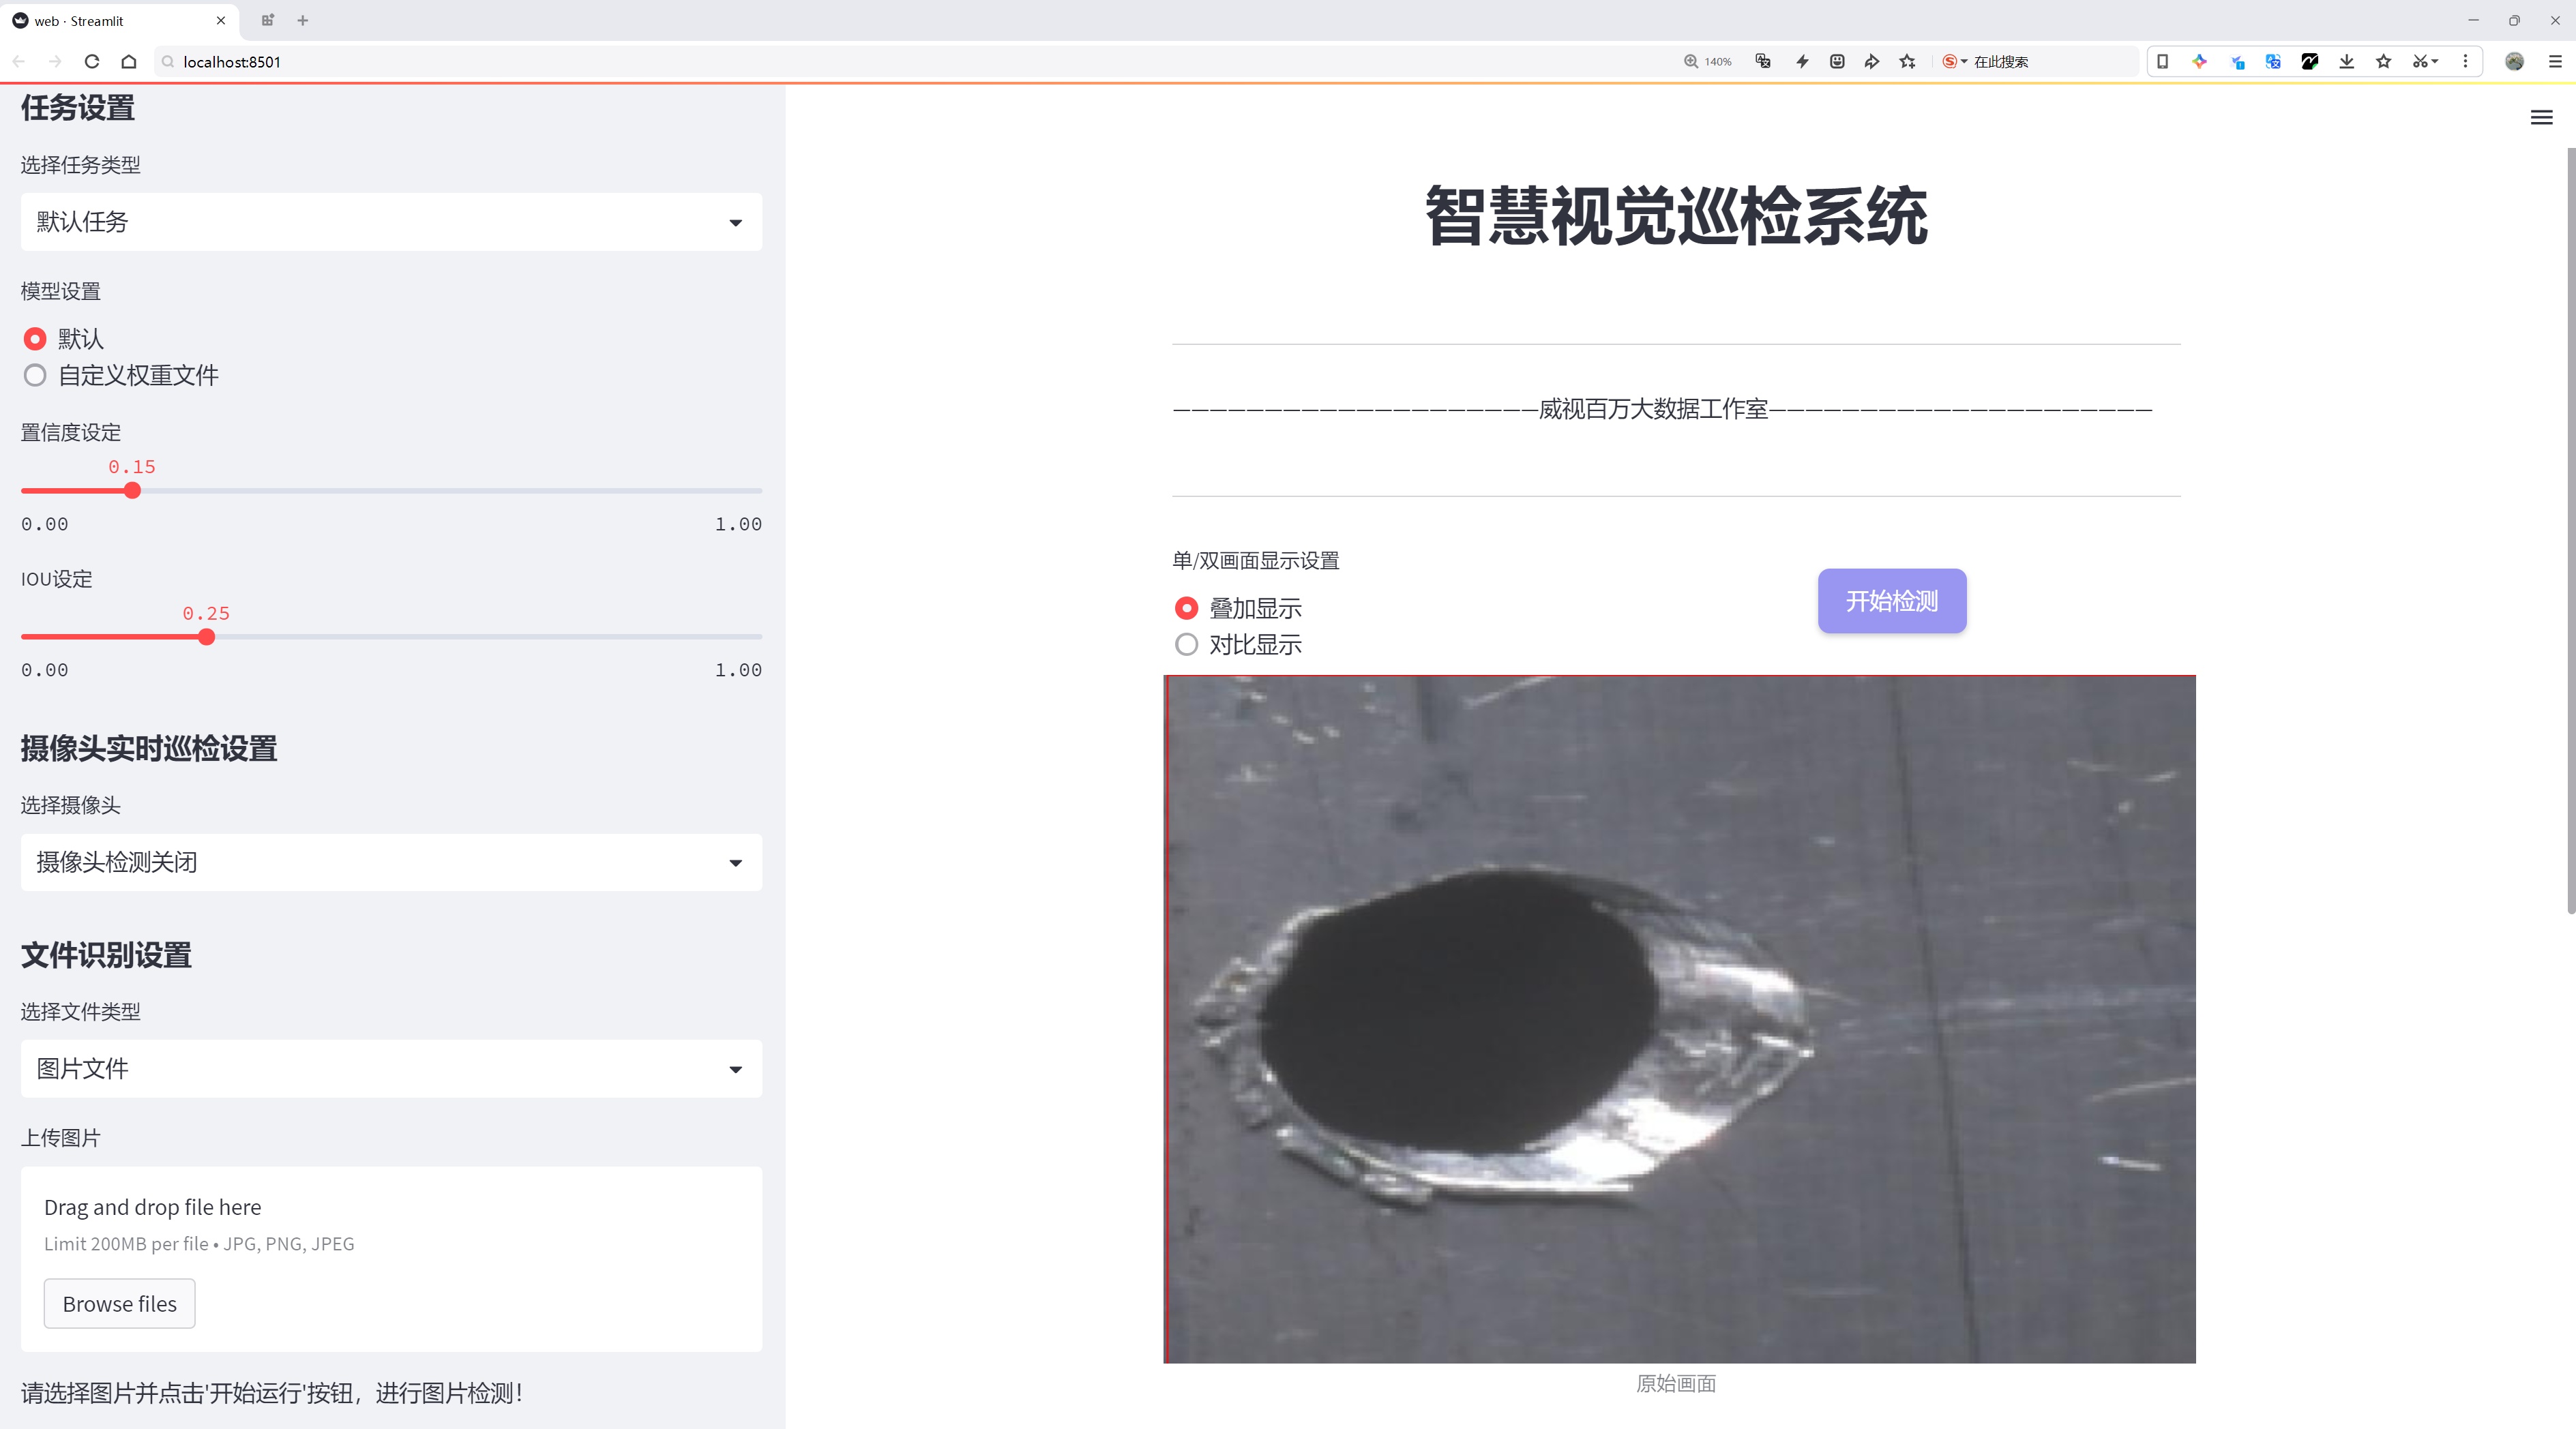
Task: Add this page to favorites
Action: (x=1908, y=61)
